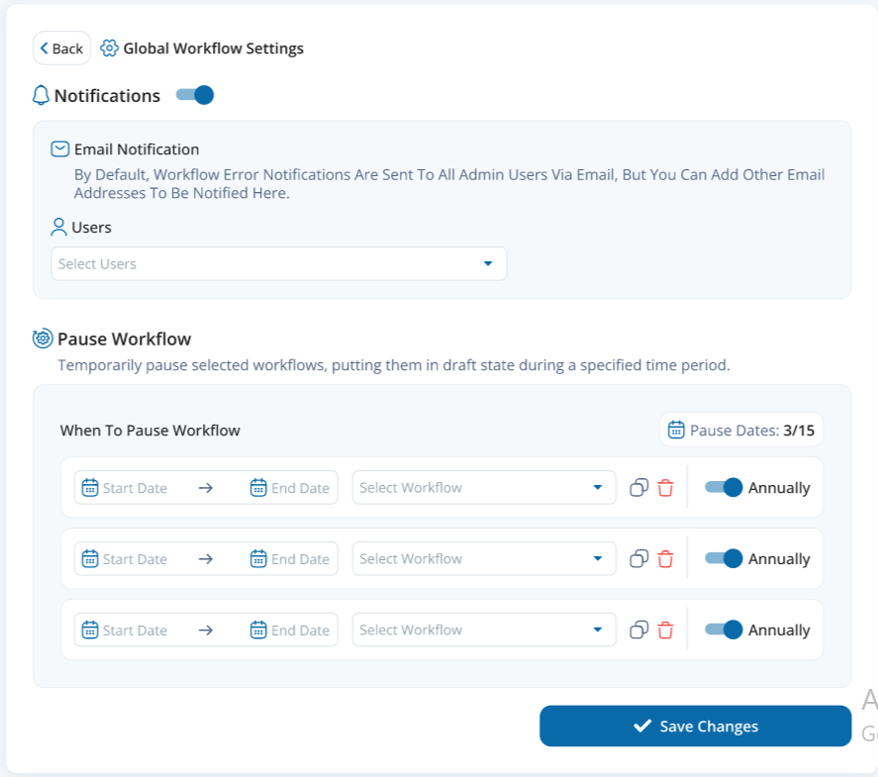878x777 pixels.
Task: Disable the Notifications toggle
Action: tap(195, 95)
